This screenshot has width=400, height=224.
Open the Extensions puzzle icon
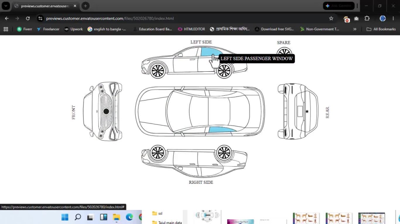coord(367,18)
